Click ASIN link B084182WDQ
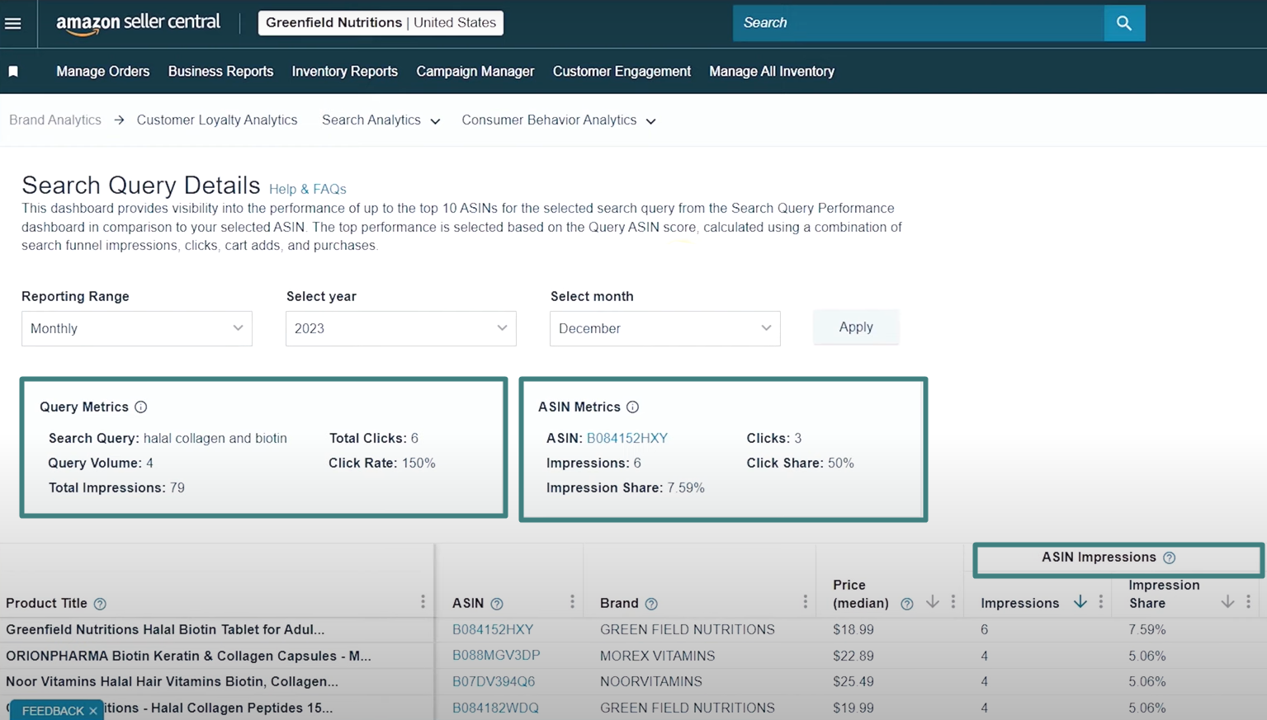The width and height of the screenshot is (1267, 720). pos(495,708)
